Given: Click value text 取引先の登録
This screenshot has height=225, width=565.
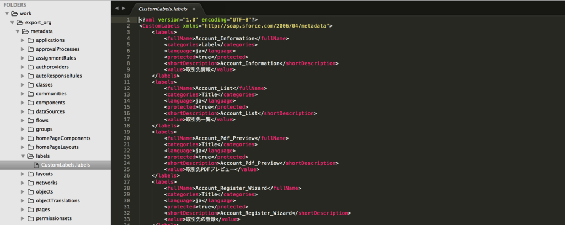Looking at the screenshot, I should (201, 219).
